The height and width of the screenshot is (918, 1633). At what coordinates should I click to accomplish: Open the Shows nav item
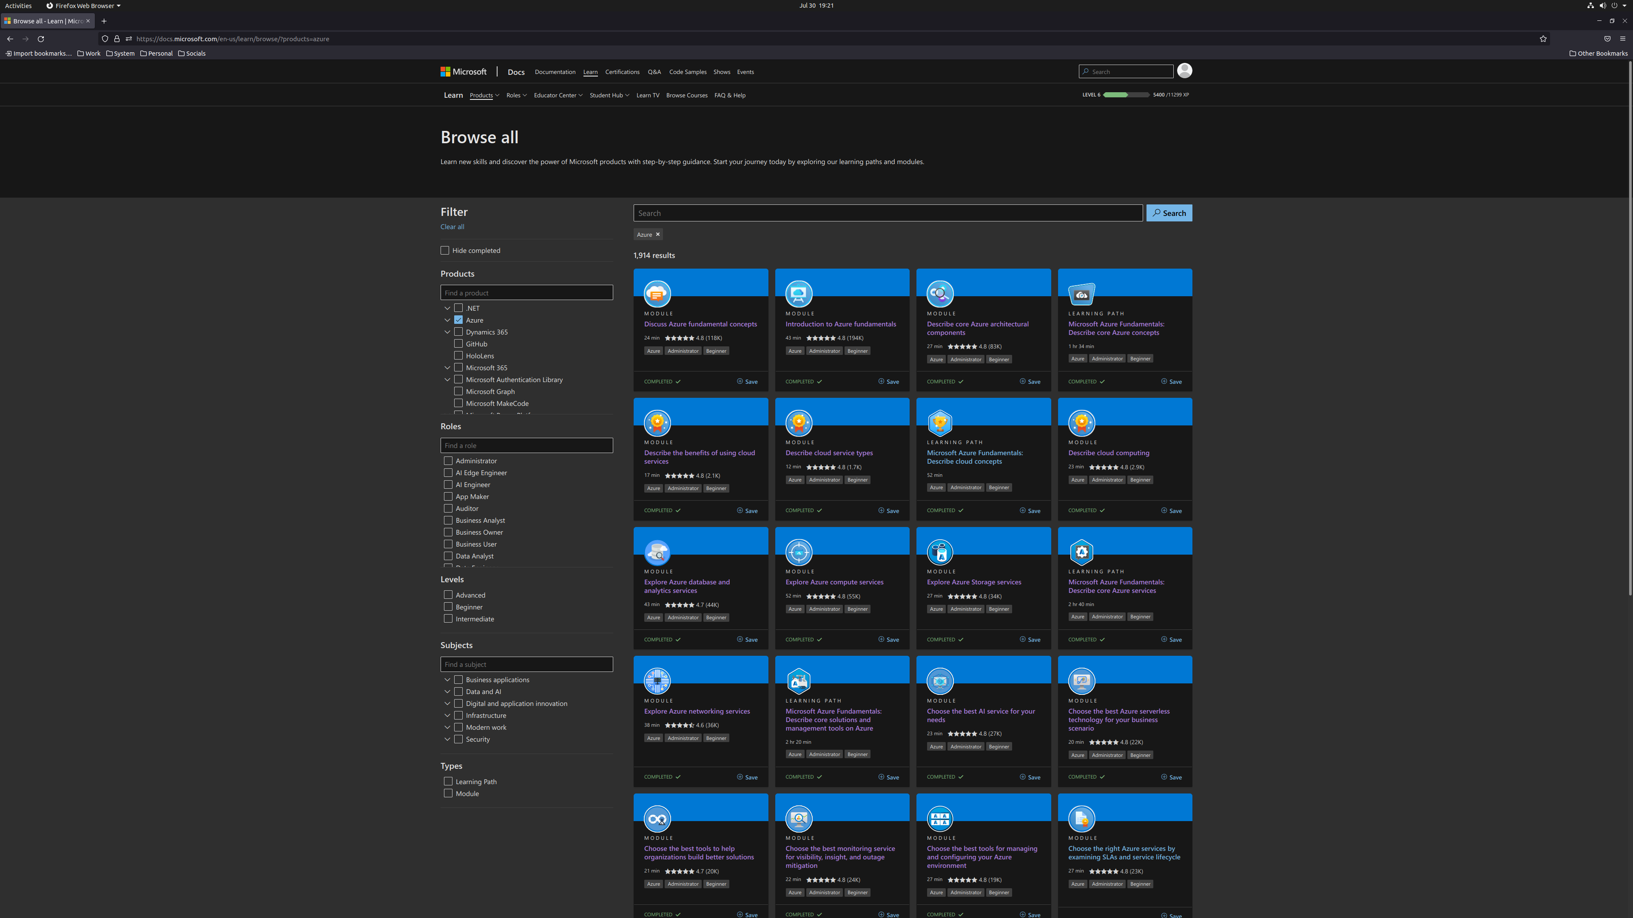[x=721, y=71]
